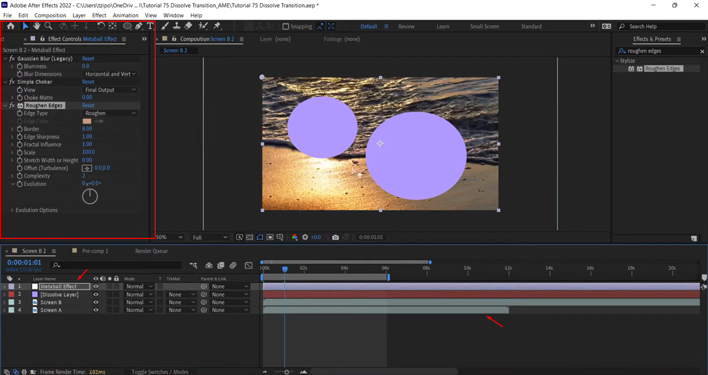Image resolution: width=708 pixels, height=375 pixels.
Task: Clear the roughen edges preset search
Action: coord(702,51)
